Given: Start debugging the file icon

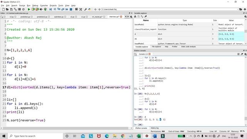Looking at the screenshot, I should (51, 9).
